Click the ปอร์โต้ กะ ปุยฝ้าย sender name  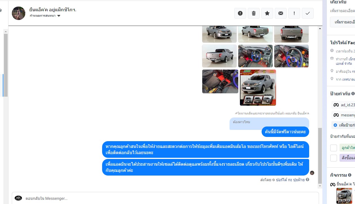(290, 179)
